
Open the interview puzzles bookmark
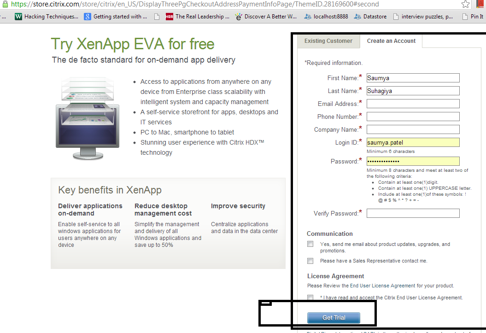(x=423, y=17)
